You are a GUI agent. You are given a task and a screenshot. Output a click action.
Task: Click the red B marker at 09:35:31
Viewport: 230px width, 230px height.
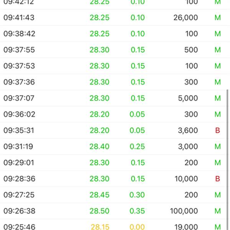click(218, 130)
